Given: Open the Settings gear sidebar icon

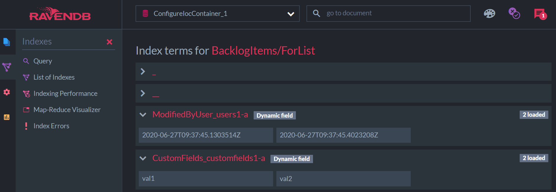Looking at the screenshot, I should 6,92.
